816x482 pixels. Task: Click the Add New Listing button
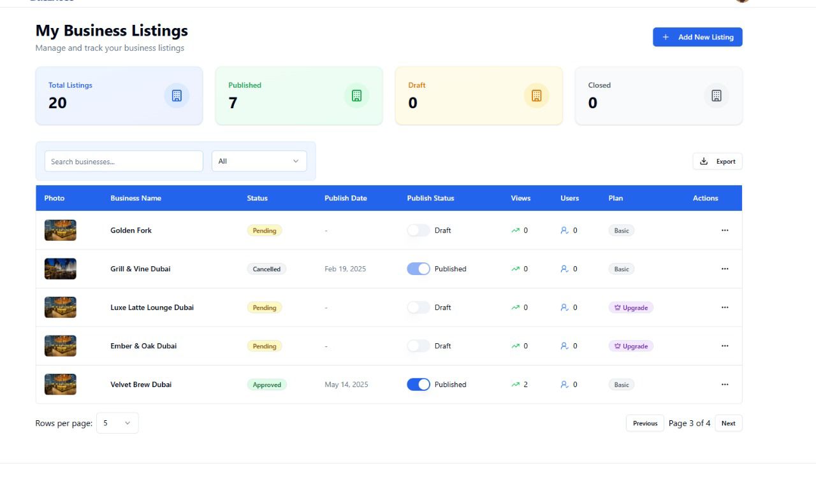coord(697,37)
